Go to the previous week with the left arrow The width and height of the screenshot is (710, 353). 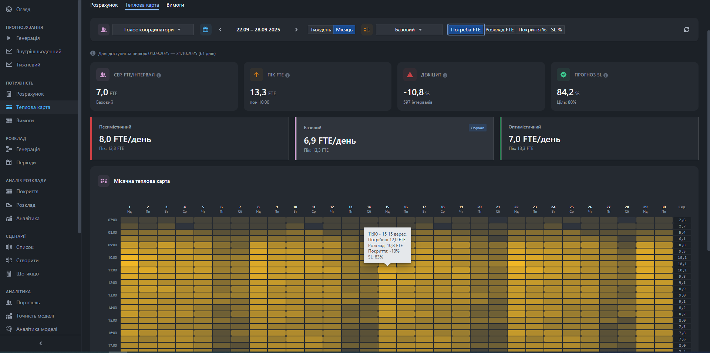click(x=220, y=30)
